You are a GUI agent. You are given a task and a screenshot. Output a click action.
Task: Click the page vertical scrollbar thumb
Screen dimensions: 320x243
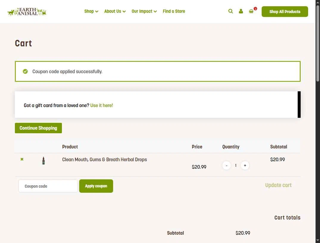(318, 43)
